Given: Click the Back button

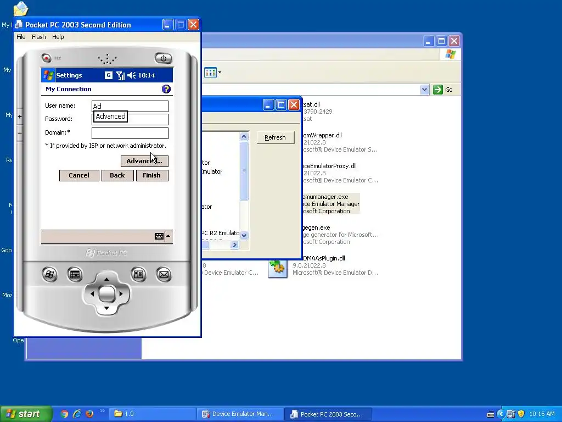Looking at the screenshot, I should 117,175.
